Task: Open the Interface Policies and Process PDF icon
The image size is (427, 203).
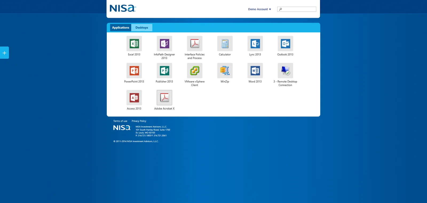Action: [195, 44]
